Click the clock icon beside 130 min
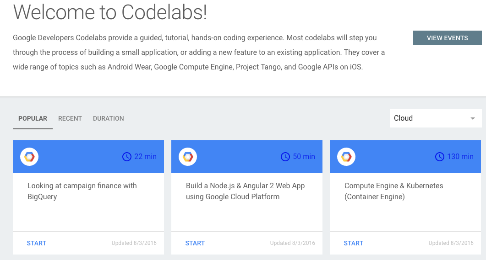 (440, 157)
